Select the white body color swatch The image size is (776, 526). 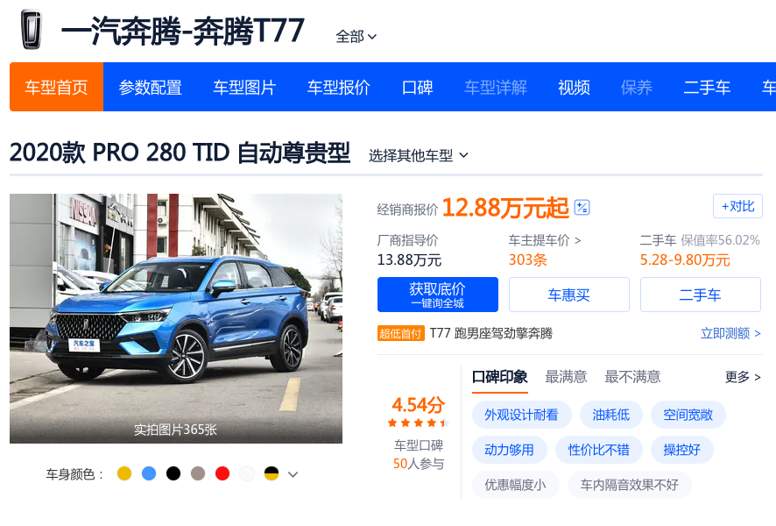coord(247,473)
